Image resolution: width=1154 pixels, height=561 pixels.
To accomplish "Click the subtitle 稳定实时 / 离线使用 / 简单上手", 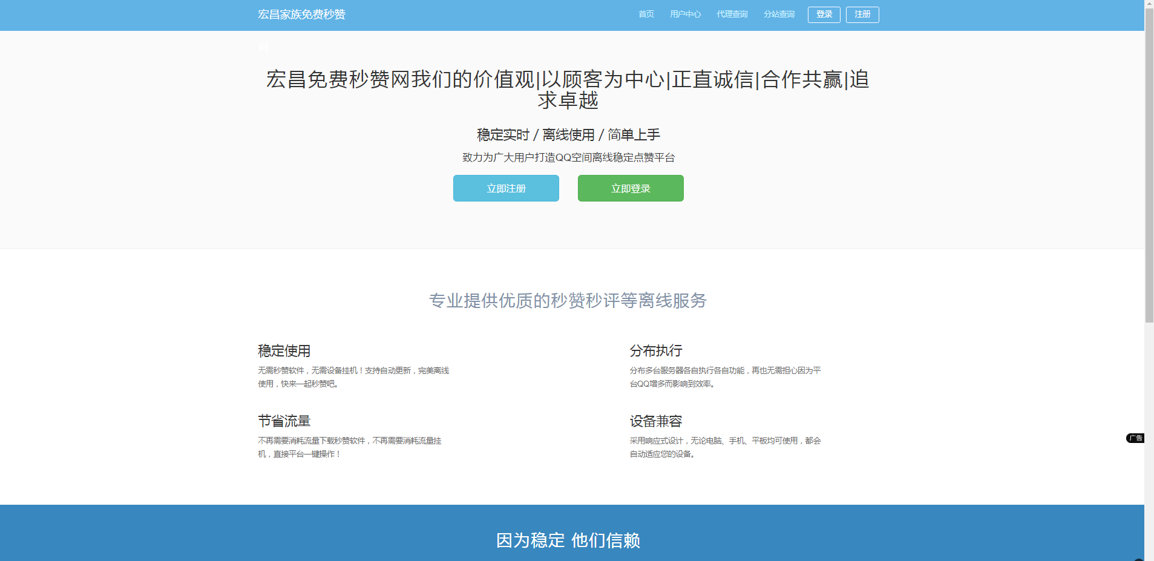I will [568, 135].
